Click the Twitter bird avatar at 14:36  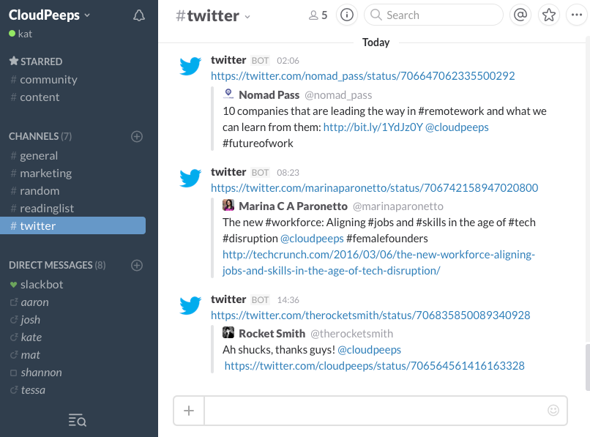coord(190,305)
